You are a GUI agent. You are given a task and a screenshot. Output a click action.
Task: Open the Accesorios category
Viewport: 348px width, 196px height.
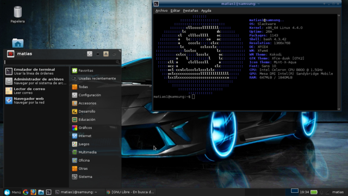96,103
